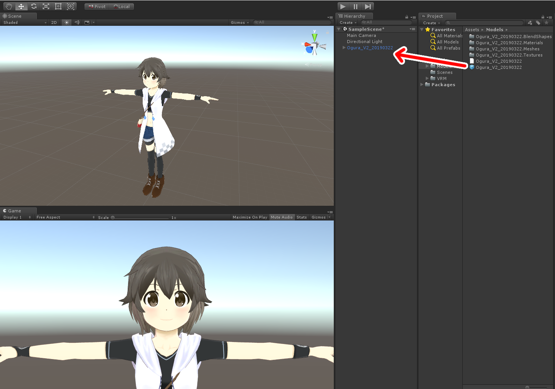Viewport: 555px width, 389px height.
Task: Expand the VRM folder arrow
Action: pos(427,78)
